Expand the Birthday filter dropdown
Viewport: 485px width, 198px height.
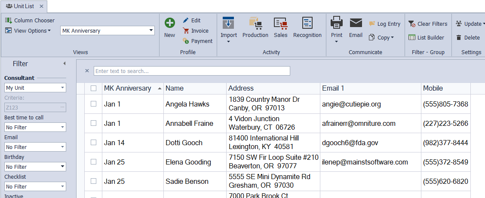[x=63, y=167]
